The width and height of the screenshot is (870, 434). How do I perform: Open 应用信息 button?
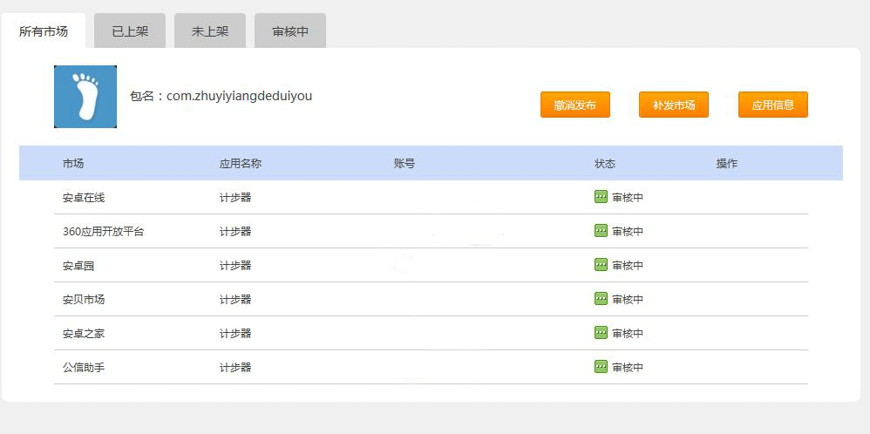pyautogui.click(x=773, y=105)
